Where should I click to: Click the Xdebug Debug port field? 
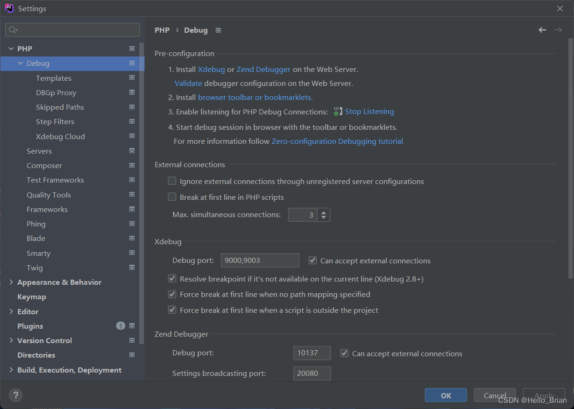click(x=260, y=261)
